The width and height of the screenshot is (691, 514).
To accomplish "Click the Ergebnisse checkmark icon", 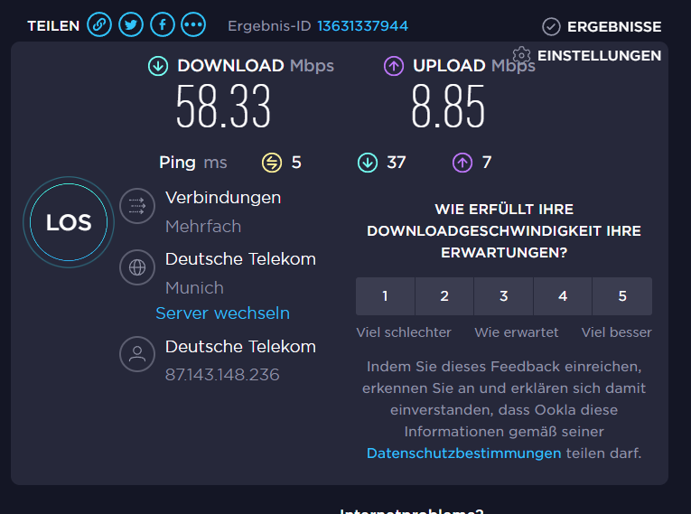I will (551, 27).
